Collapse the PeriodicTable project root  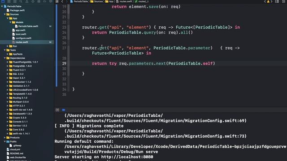point(2,6)
